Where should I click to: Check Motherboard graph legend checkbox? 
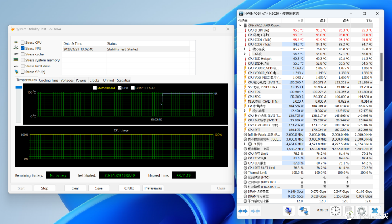pyautogui.click(x=94, y=88)
